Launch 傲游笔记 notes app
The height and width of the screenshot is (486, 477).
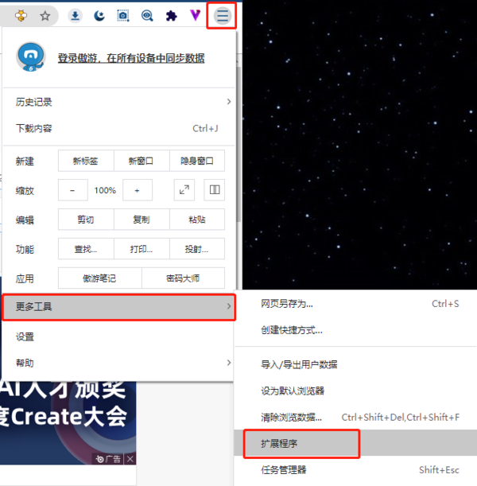[x=99, y=278]
